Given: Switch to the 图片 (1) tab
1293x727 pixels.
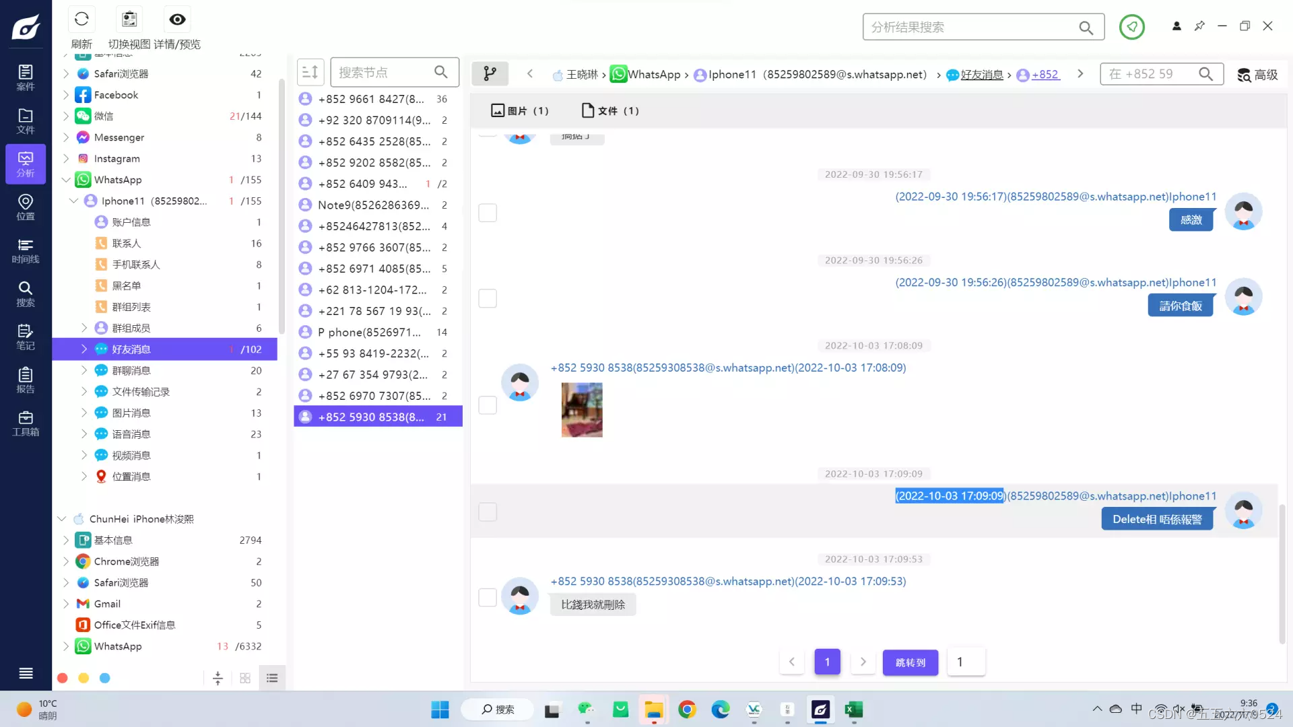Looking at the screenshot, I should [520, 110].
